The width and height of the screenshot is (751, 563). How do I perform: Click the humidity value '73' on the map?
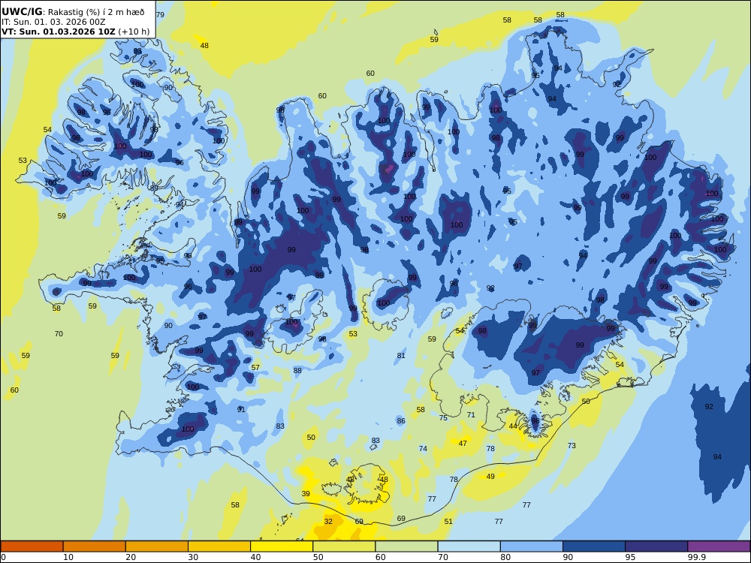[x=572, y=446]
